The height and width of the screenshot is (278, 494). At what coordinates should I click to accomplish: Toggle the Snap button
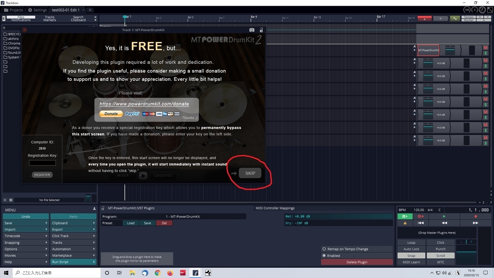(411, 255)
